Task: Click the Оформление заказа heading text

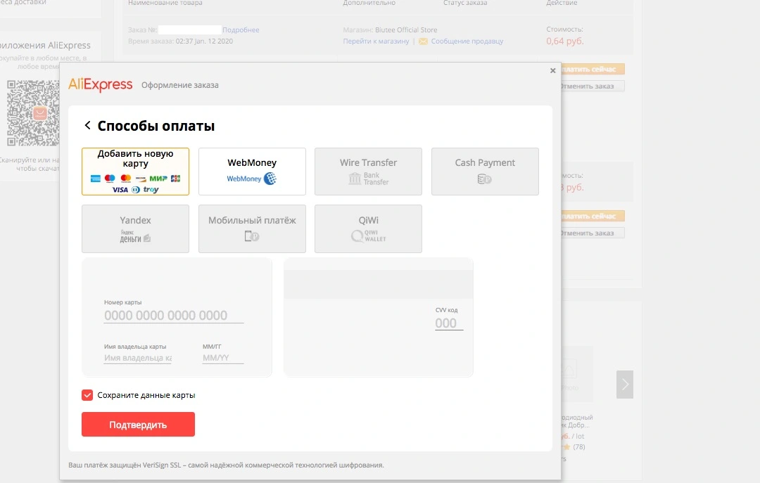Action: 180,85
